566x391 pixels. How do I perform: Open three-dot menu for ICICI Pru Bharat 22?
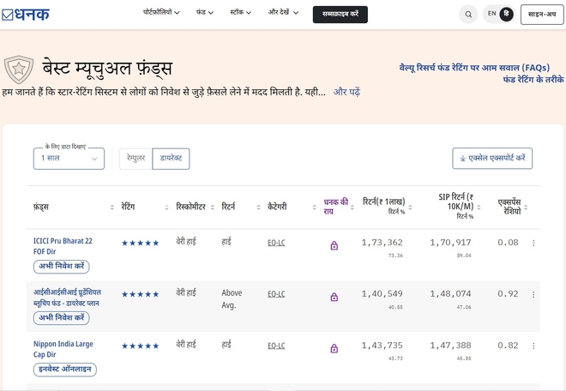(x=533, y=244)
